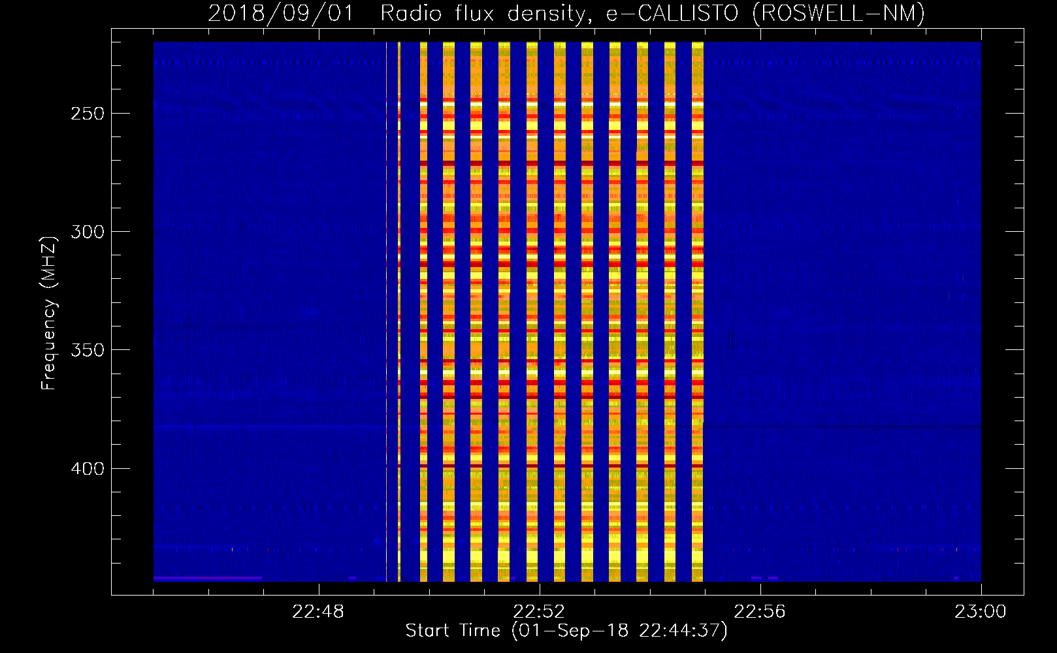This screenshot has width=1057, height=653.
Task: Click the 300 frequency tick label
Action: pos(87,232)
